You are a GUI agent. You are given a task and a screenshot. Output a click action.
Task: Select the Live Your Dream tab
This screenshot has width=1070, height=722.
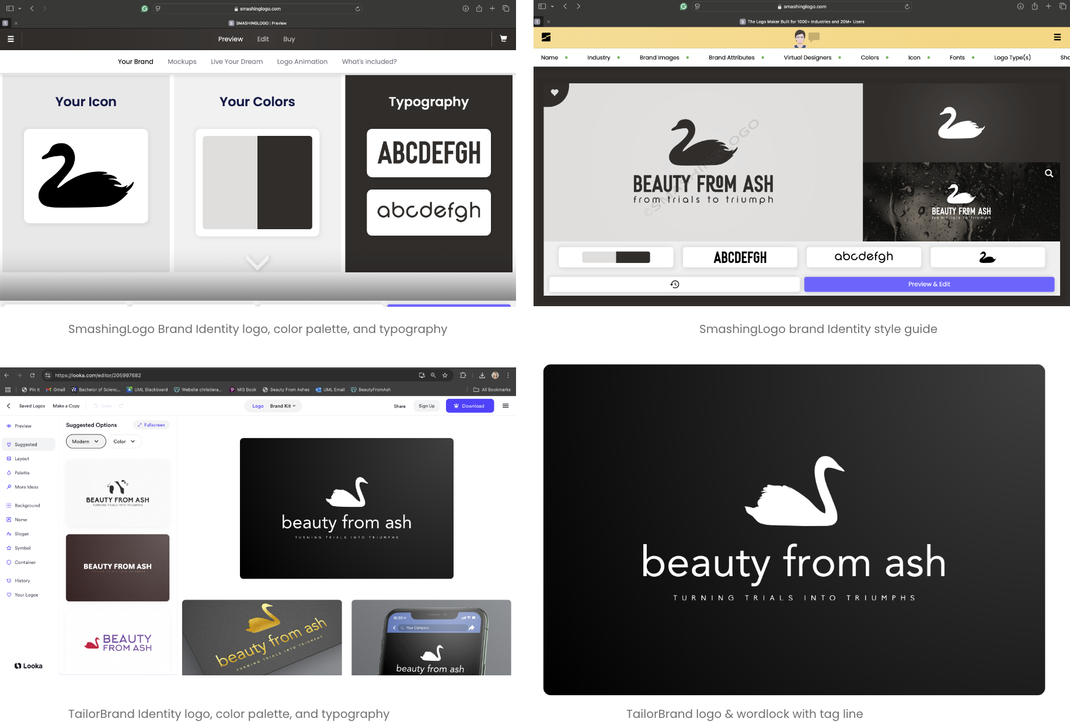tap(237, 62)
